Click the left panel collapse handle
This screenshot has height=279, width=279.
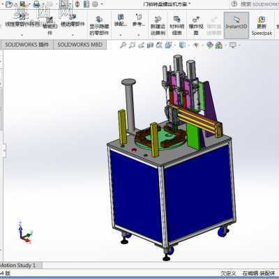3,151
